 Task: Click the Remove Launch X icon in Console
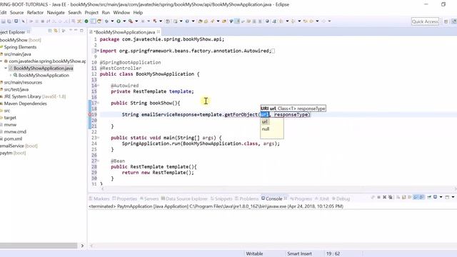tap(384, 197)
